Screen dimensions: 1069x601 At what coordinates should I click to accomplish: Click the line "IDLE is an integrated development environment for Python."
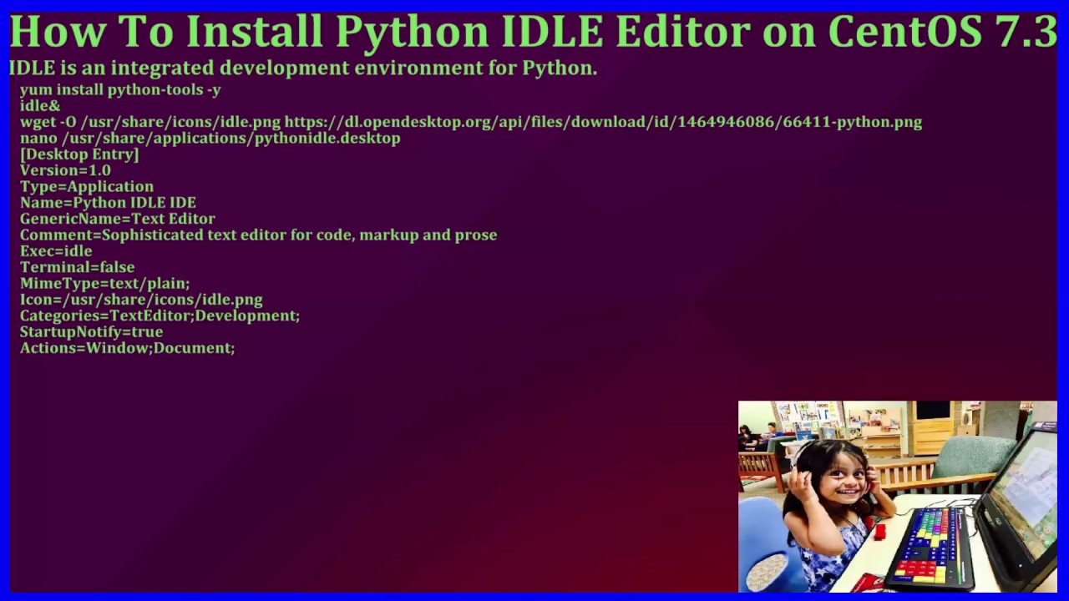point(303,68)
